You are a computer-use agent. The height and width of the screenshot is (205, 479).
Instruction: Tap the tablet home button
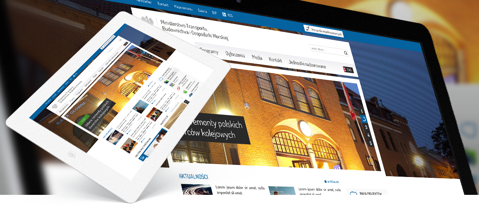[71, 155]
